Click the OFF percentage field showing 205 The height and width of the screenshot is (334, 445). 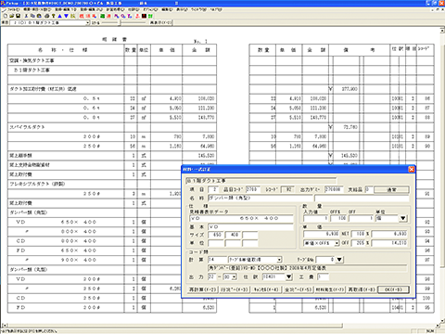[358, 243]
